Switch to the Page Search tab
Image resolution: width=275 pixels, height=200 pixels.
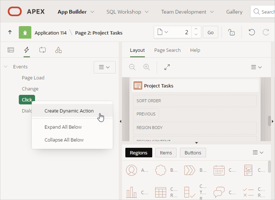[167, 50]
